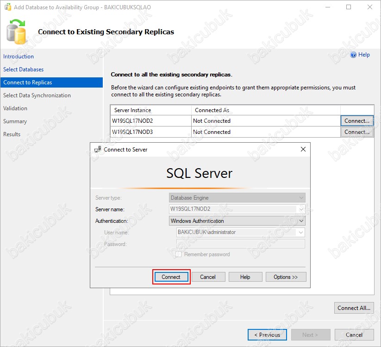Select the Connect to Replicas step
The width and height of the screenshot is (381, 347).
[x=28, y=82]
